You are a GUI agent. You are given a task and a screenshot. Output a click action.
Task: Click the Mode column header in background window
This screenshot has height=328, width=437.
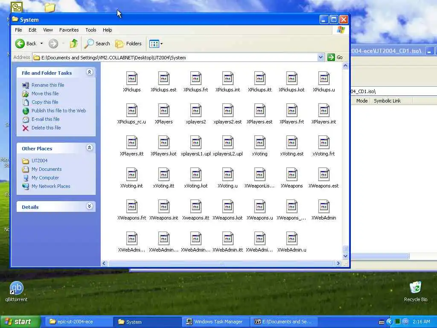[362, 101]
